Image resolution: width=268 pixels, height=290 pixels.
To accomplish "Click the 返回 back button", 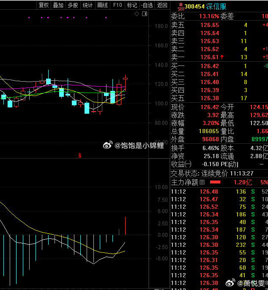I will (x=162, y=5).
